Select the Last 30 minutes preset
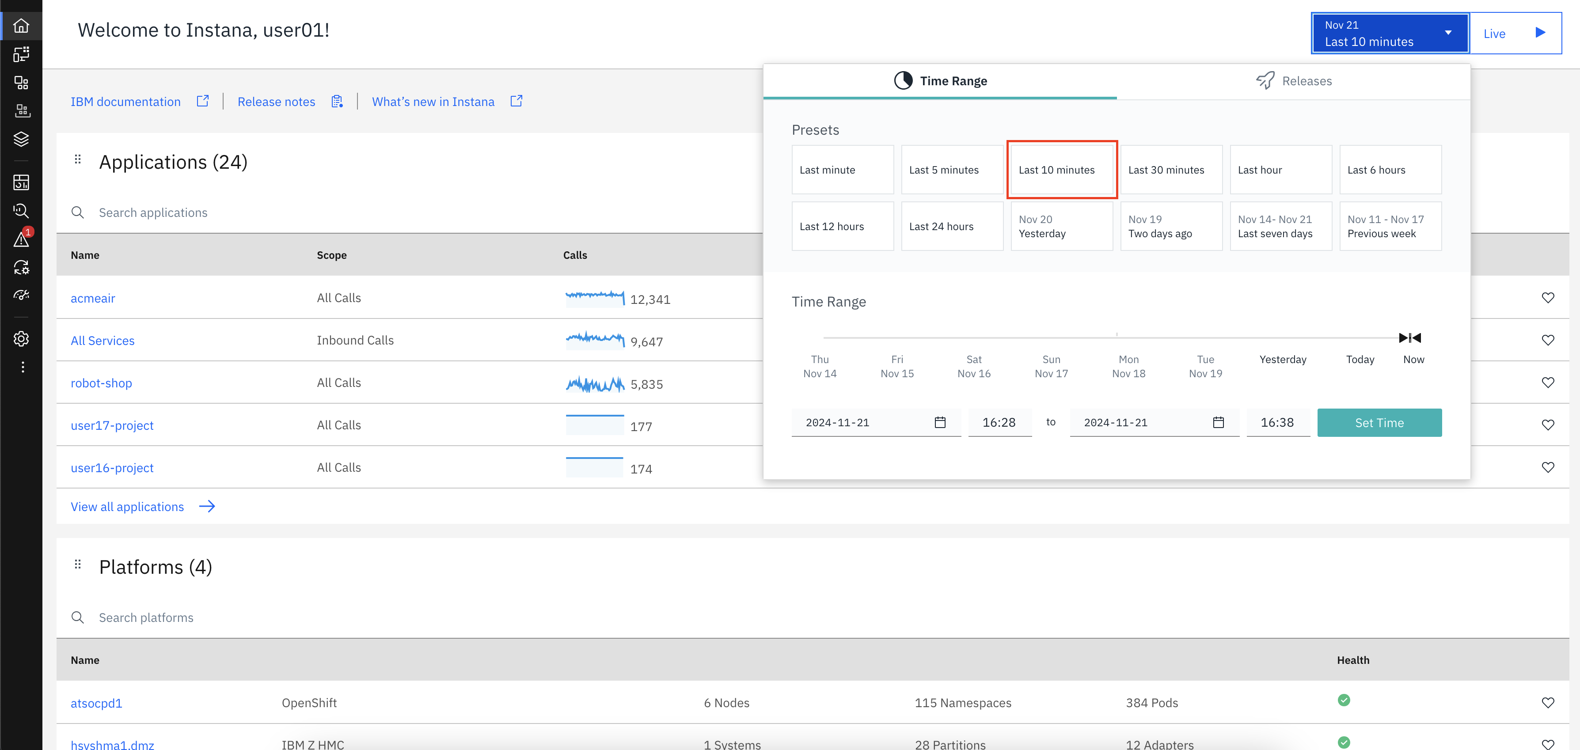The width and height of the screenshot is (1580, 750). pyautogui.click(x=1171, y=170)
